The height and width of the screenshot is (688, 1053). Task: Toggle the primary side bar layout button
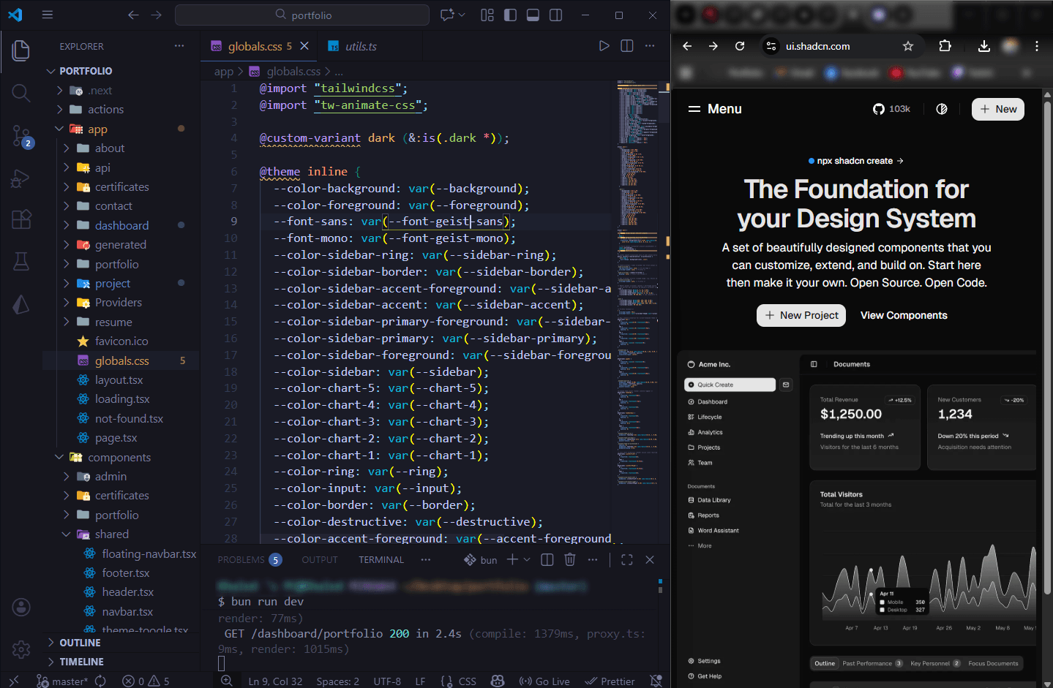[511, 15]
